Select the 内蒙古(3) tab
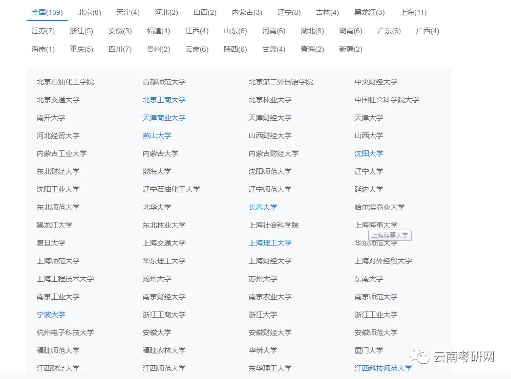 click(x=247, y=12)
